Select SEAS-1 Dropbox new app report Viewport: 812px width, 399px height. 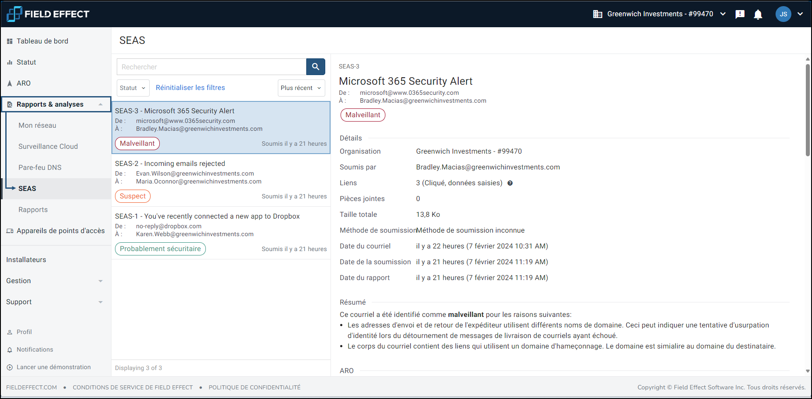(x=221, y=233)
